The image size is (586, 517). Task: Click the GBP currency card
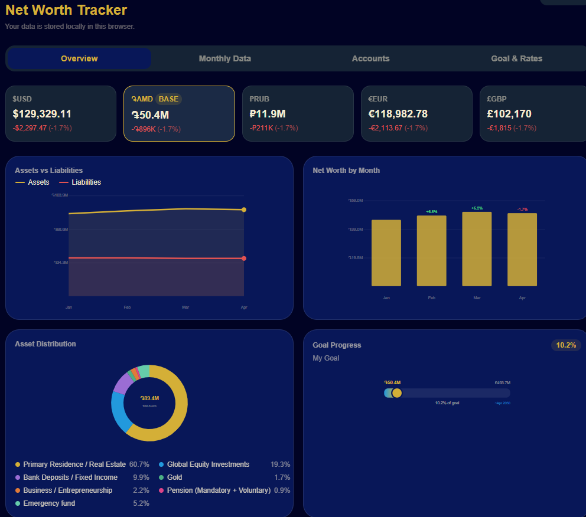pyautogui.click(x=532, y=113)
